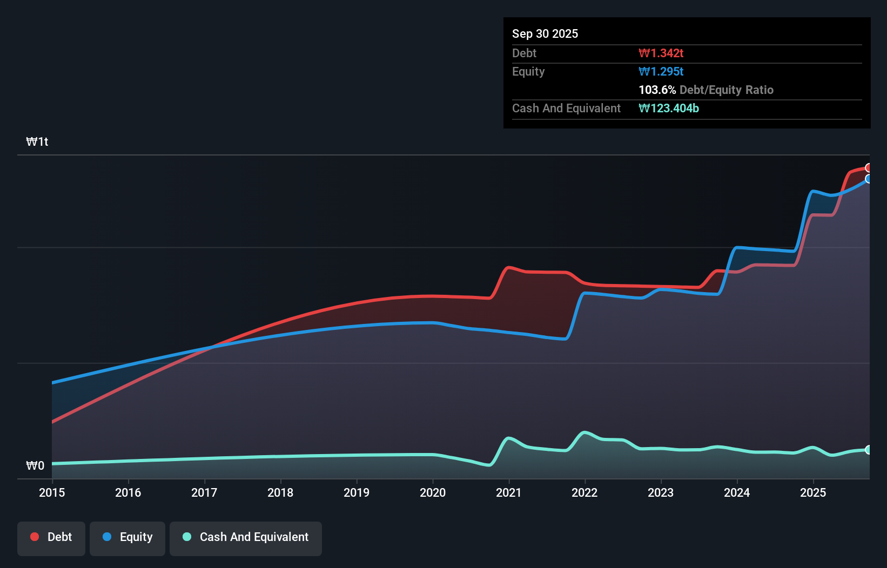The image size is (887, 568).
Task: Click the red Debt dot in the legend
Action: click(x=33, y=537)
